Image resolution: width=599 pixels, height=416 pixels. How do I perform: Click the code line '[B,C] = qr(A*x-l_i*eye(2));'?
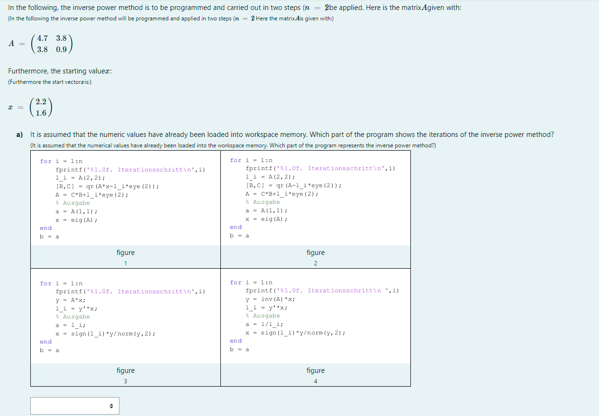[x=108, y=186]
